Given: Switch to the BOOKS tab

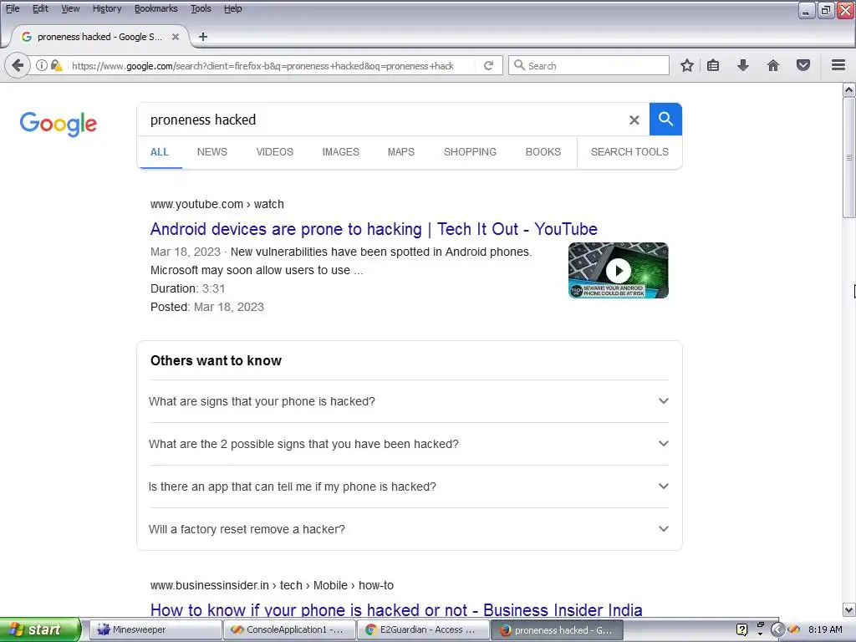Looking at the screenshot, I should pos(543,152).
